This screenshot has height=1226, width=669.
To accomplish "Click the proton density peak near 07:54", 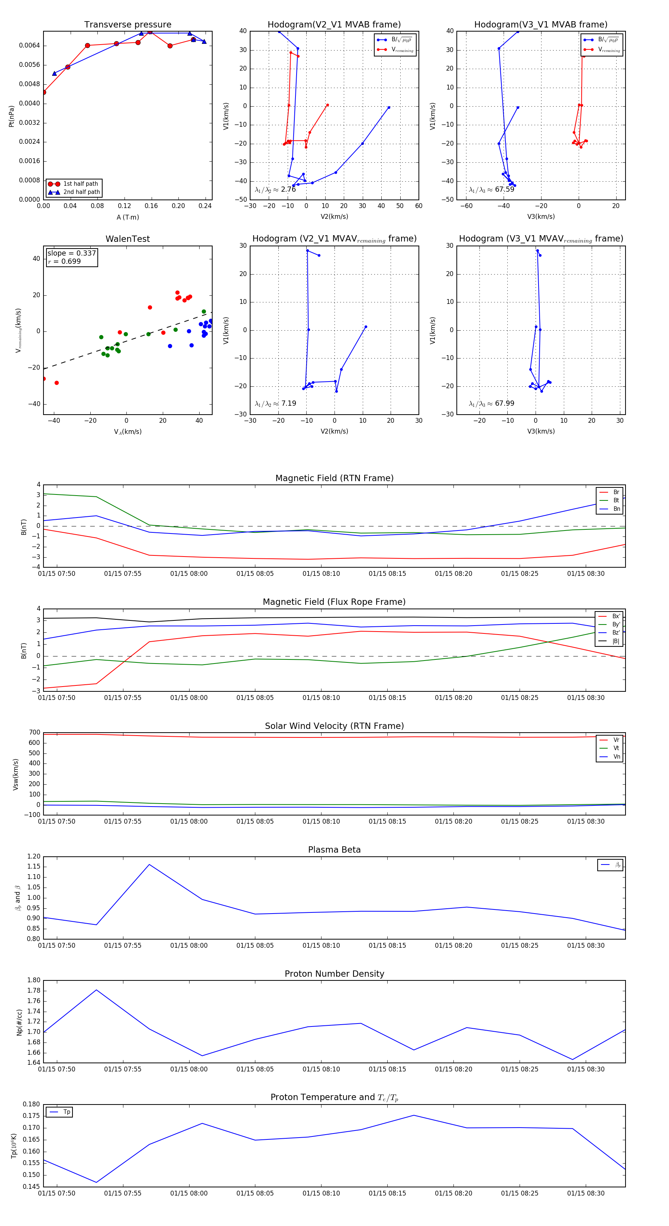I will click(x=97, y=990).
